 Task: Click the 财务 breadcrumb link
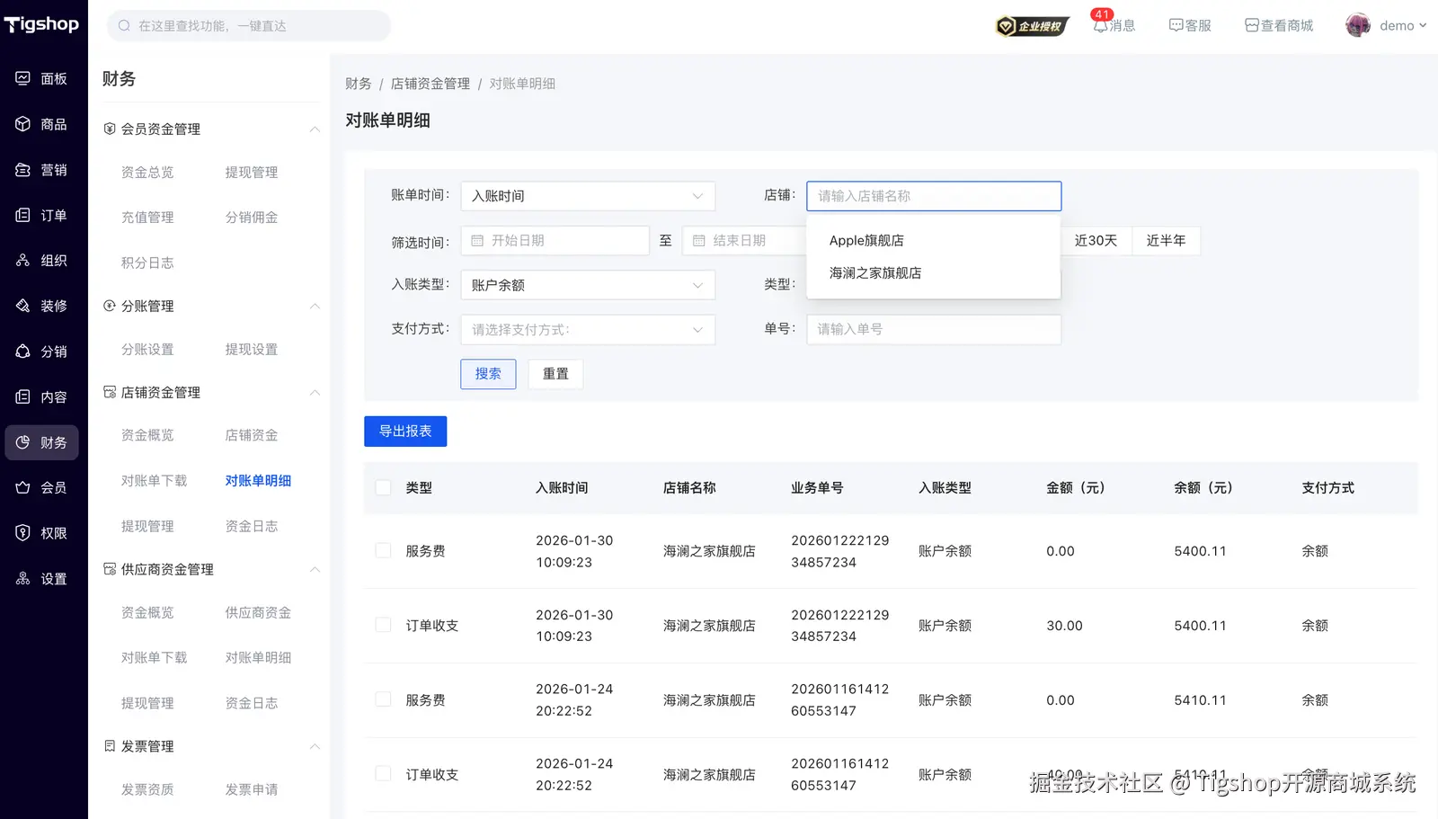[x=359, y=84]
